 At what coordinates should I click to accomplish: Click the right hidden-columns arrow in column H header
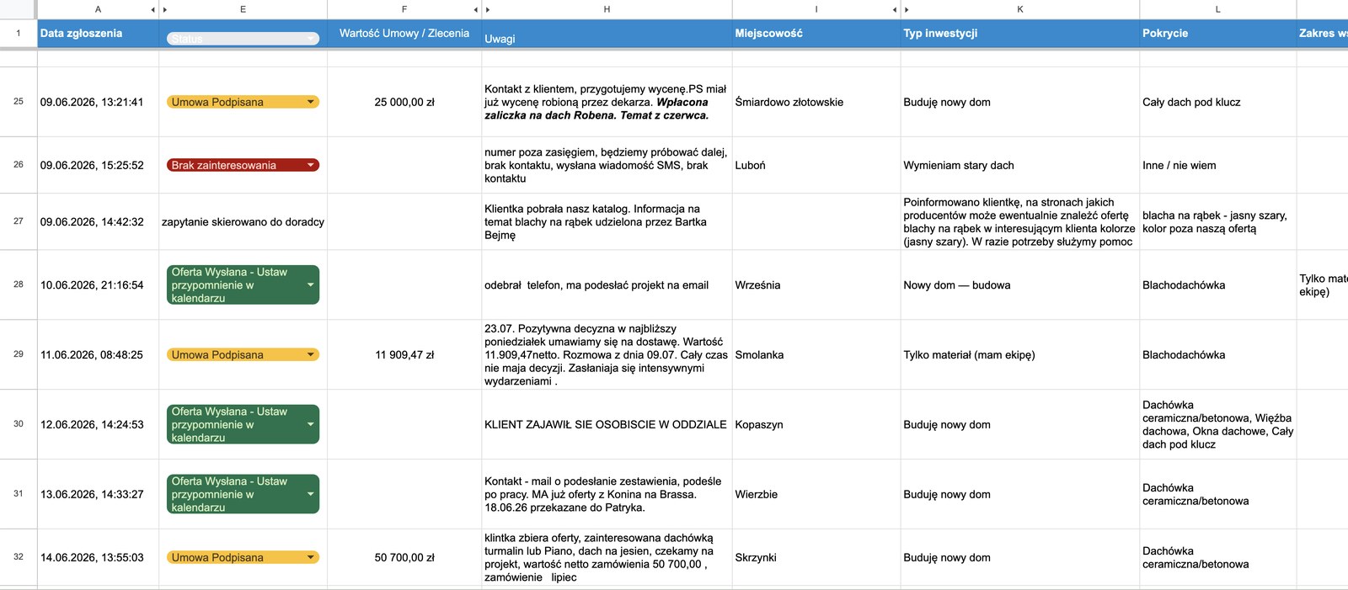[488, 9]
